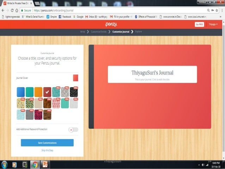
Task: Pick the magenta patterned PRO cover
Action: 38,115
